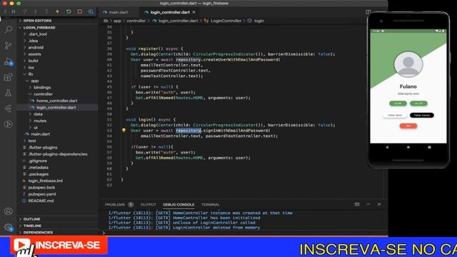Open Manage settings gear
The height and width of the screenshot is (257, 457).
(8, 227)
